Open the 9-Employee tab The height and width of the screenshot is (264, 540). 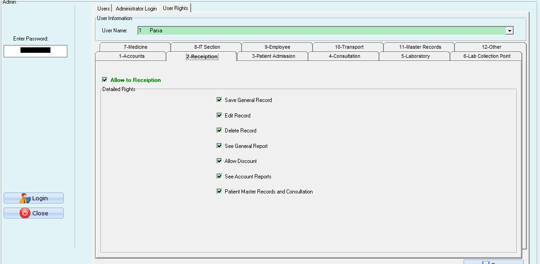pos(277,47)
